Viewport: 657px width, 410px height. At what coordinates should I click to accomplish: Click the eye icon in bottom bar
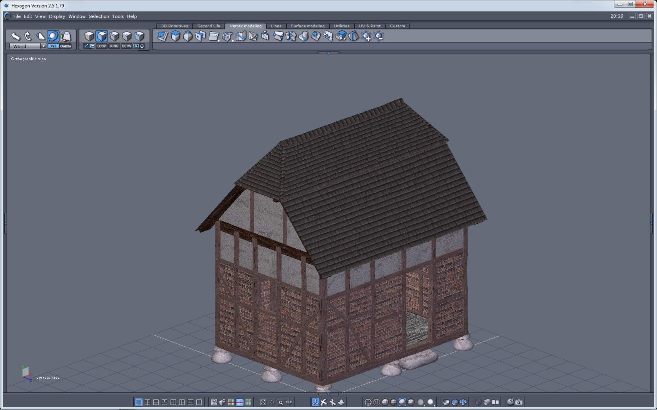tap(289, 402)
